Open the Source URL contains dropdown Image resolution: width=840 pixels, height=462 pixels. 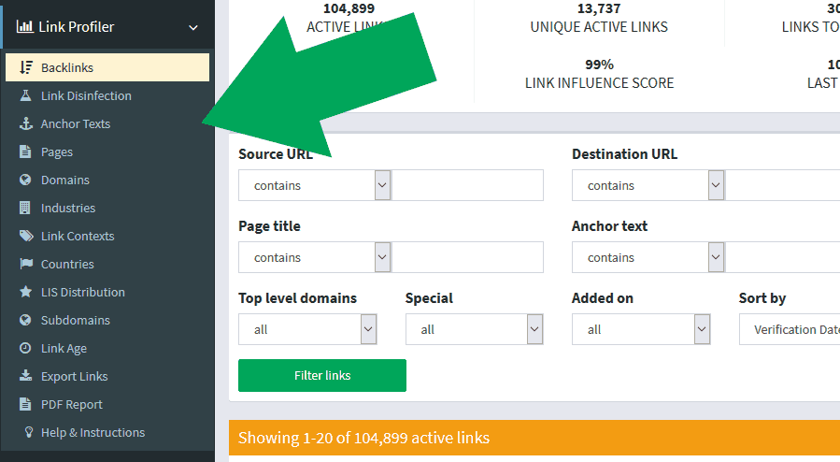pos(315,185)
